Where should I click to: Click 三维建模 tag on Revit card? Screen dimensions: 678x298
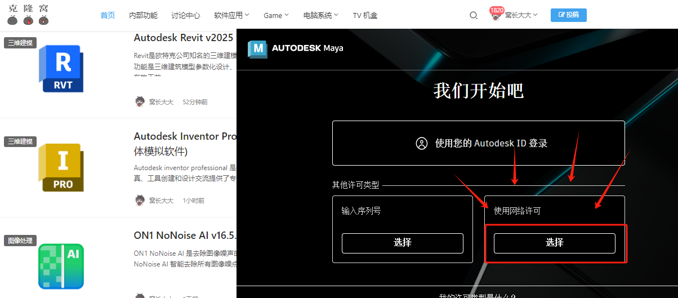coord(20,43)
